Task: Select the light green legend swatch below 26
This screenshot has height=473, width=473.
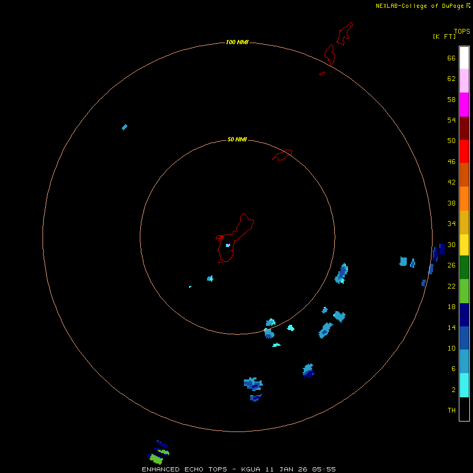Action: 464,291
